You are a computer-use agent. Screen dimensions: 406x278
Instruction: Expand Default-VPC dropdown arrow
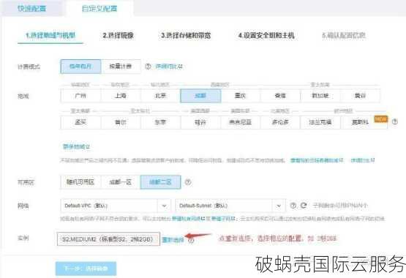pyautogui.click(x=164, y=206)
